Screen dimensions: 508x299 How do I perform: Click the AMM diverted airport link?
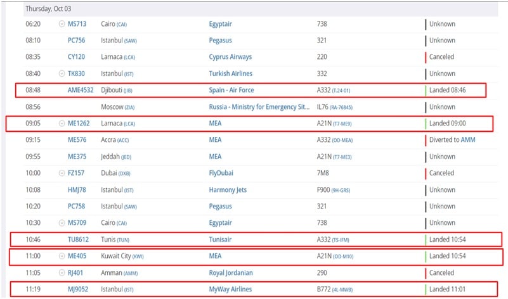[467, 140]
